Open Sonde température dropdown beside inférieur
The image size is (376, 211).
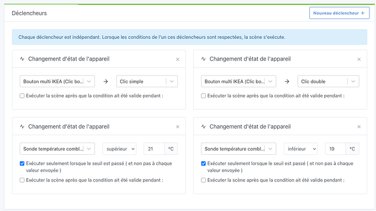click(238, 149)
